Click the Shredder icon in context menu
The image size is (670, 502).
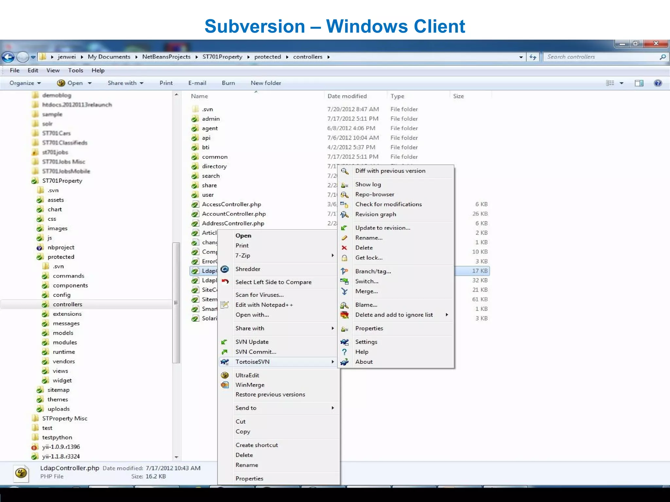pyautogui.click(x=225, y=269)
